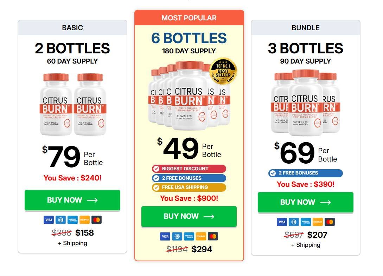This screenshot has height=276, width=383.
Task: Click the 2 bottles product image
Action: pyautogui.click(x=72, y=104)
